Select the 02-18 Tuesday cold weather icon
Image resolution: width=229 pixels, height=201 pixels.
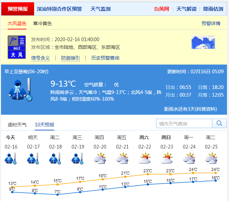point(55,159)
